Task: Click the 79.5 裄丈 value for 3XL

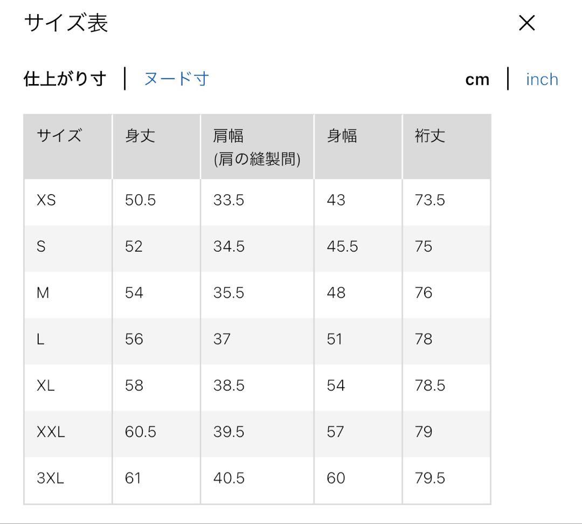Action: coord(430,478)
